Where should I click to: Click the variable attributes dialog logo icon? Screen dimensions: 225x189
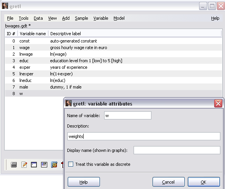pyautogui.click(x=69, y=103)
